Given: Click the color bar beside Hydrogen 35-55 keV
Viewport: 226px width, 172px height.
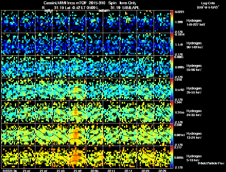Looking at the screenshot, I should (x=172, y=89).
